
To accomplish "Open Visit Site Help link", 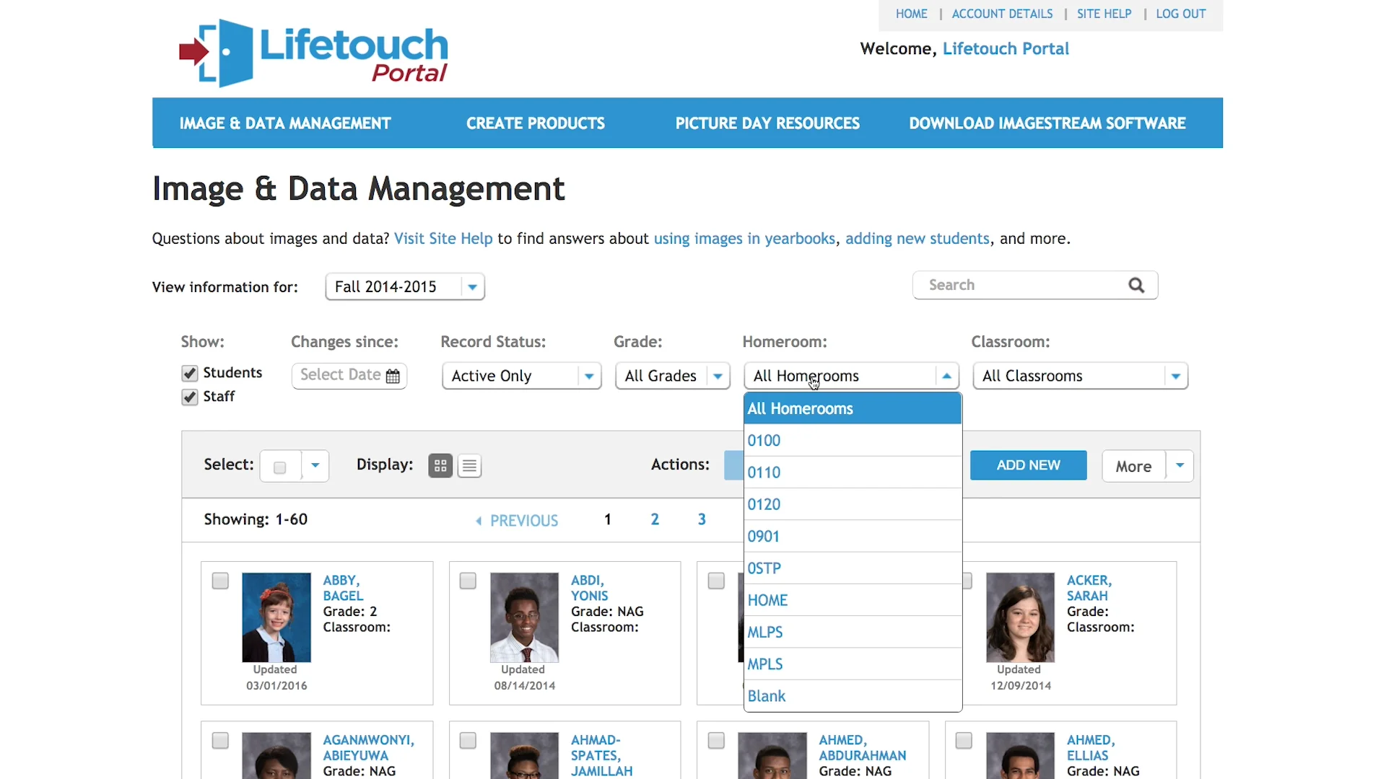I will point(443,239).
